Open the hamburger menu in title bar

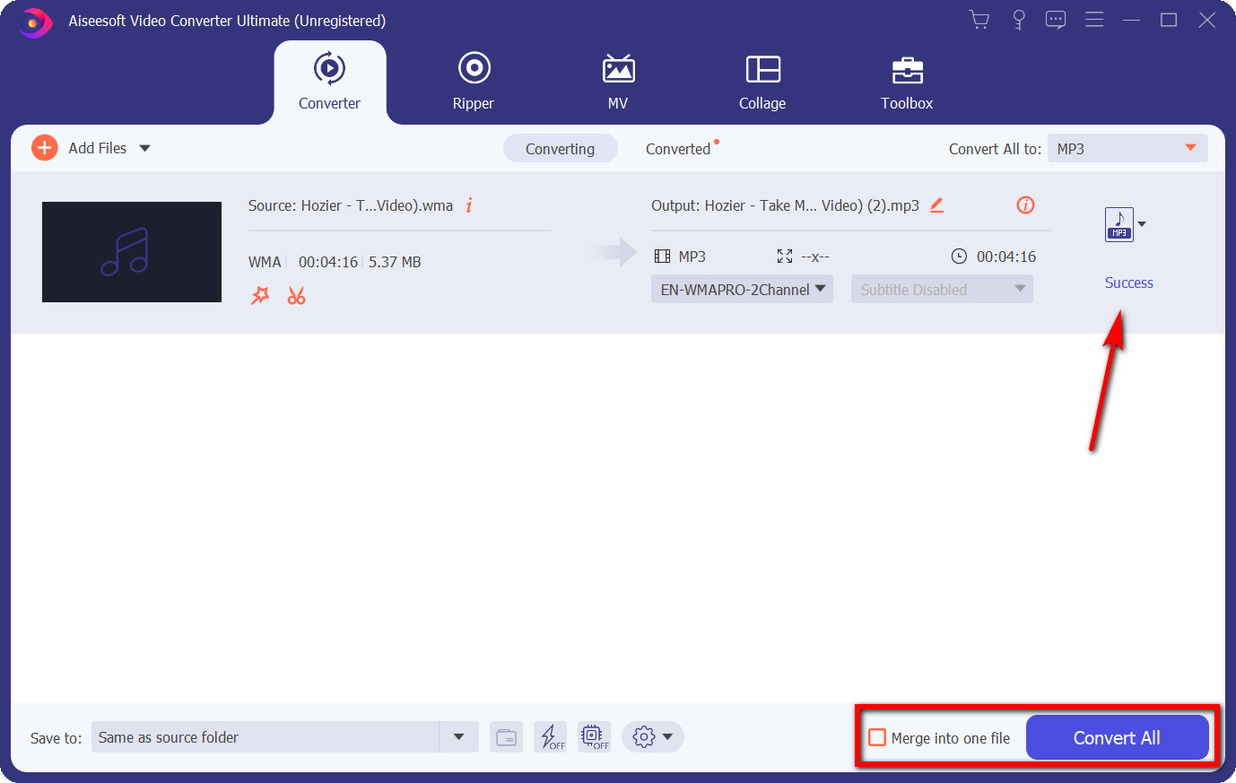[x=1094, y=20]
